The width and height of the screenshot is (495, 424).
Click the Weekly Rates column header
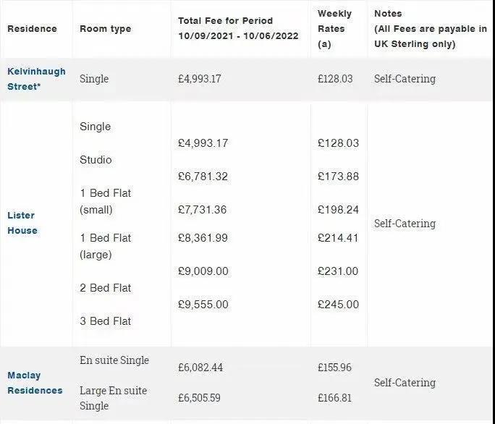[x=334, y=29]
